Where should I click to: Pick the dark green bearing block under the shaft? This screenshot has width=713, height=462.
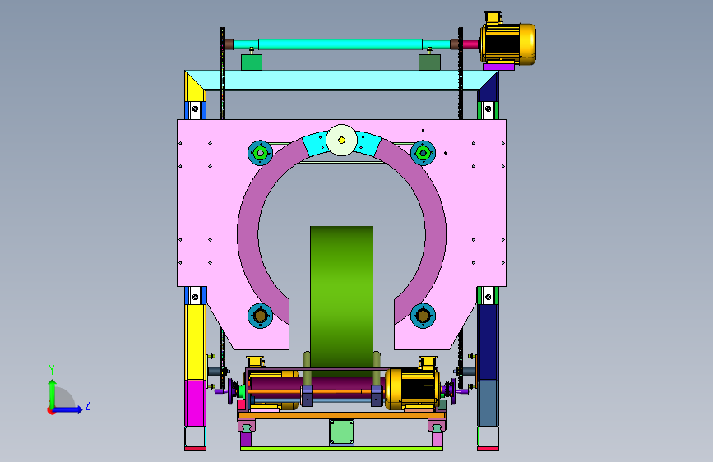(x=429, y=62)
